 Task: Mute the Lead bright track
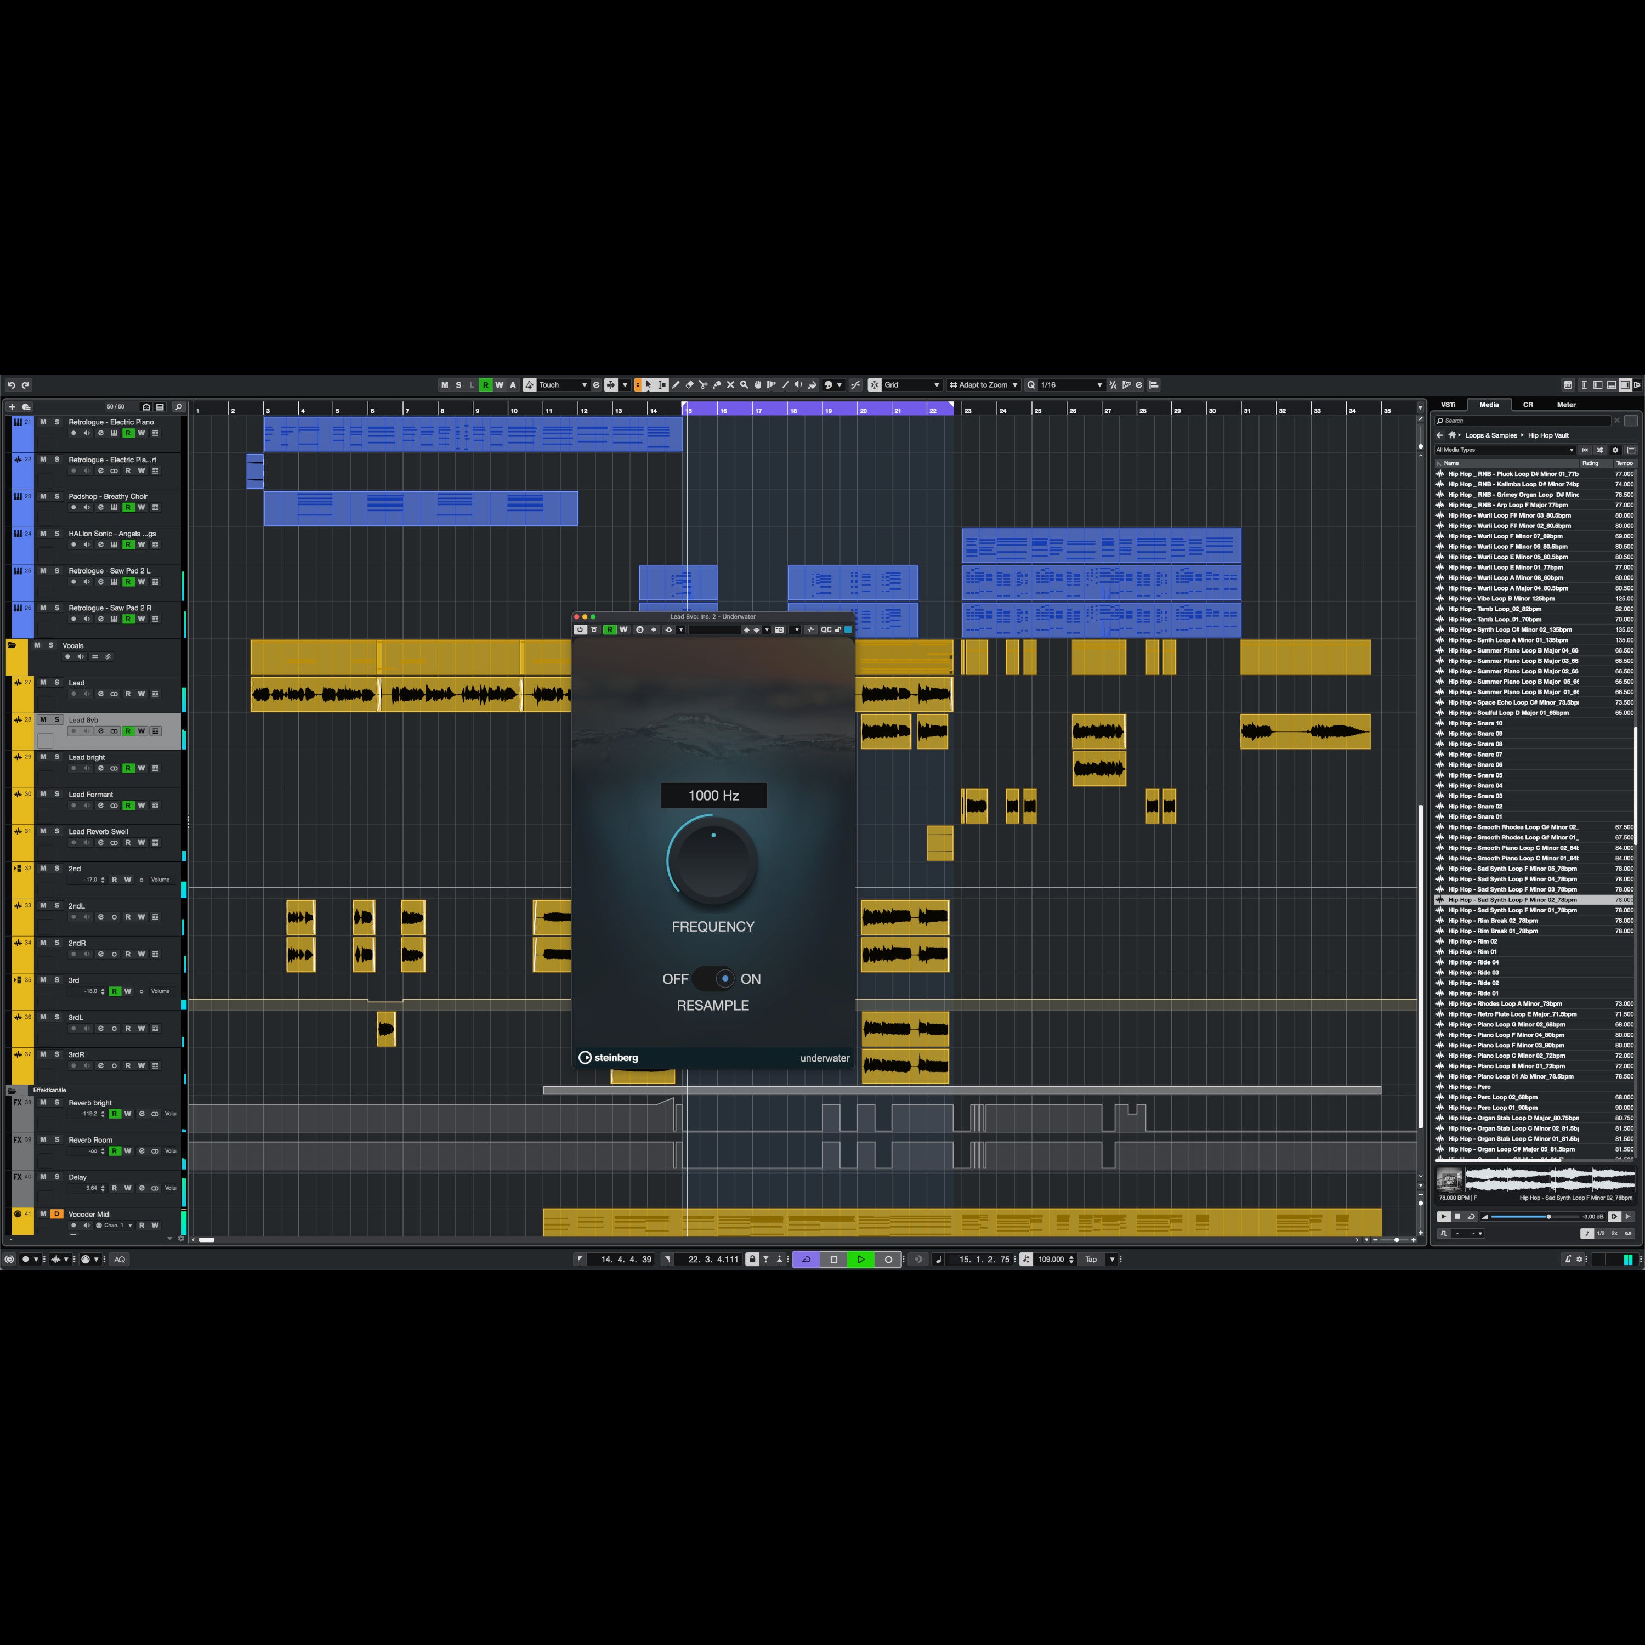(x=43, y=757)
